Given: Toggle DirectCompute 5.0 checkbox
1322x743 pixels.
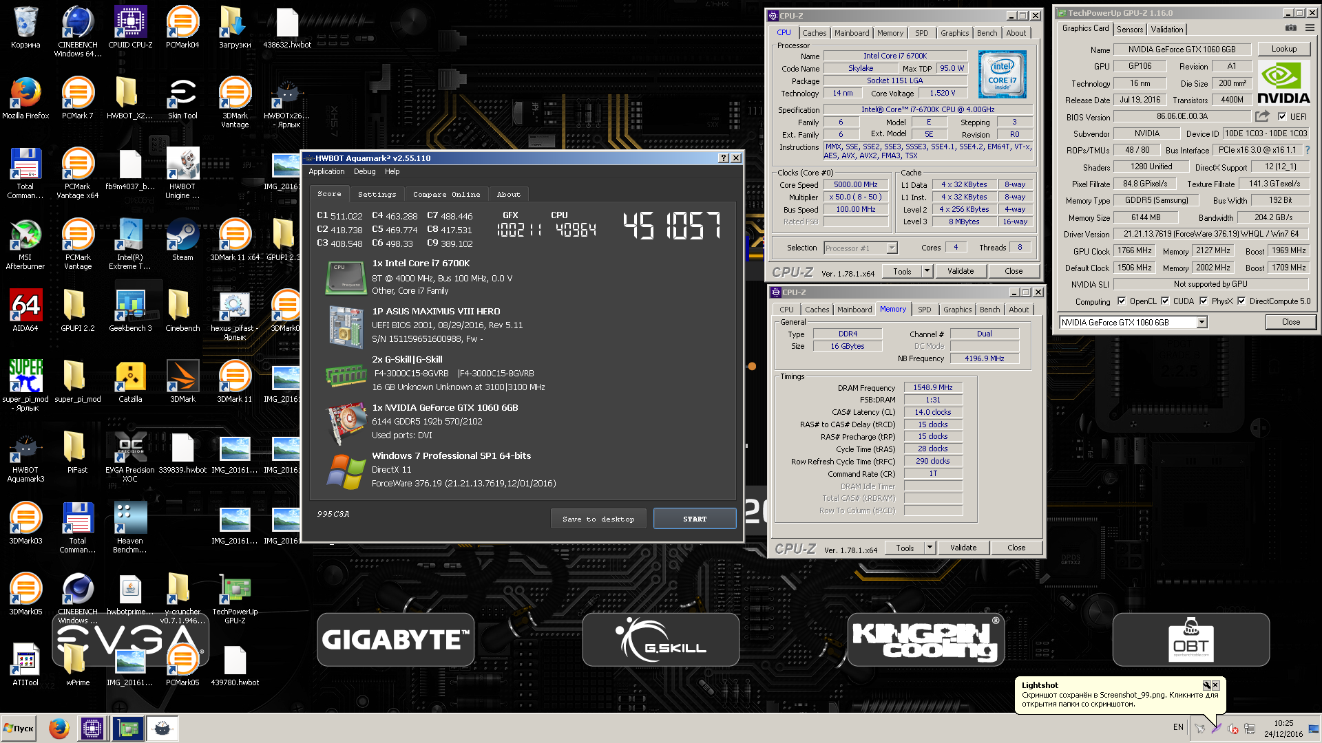Looking at the screenshot, I should click(x=1241, y=301).
